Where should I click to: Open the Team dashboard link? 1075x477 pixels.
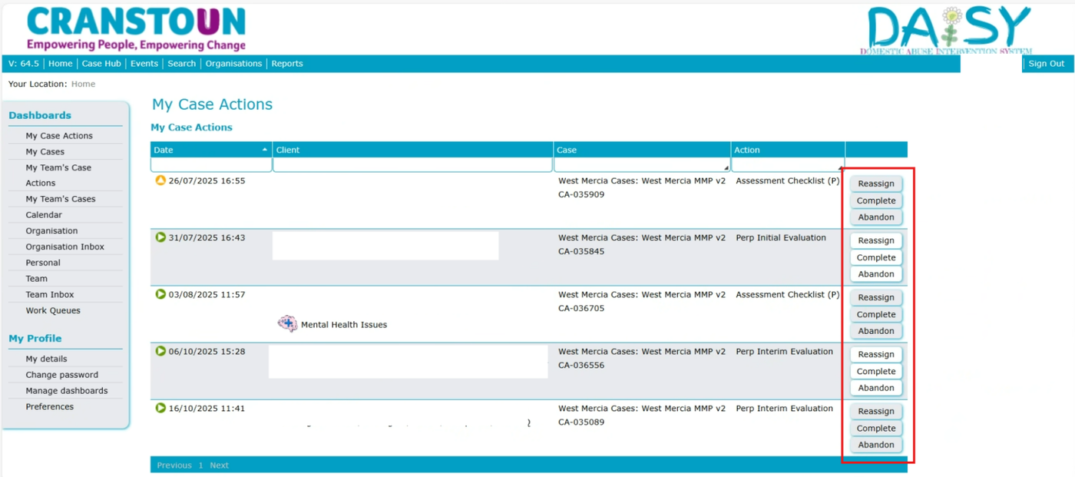37,279
